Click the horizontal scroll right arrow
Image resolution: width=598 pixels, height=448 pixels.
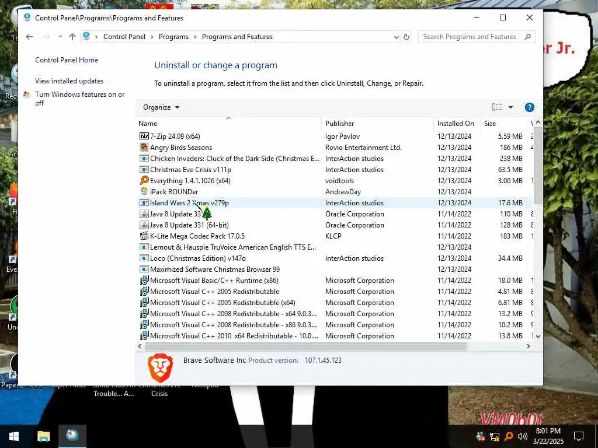pyautogui.click(x=528, y=346)
